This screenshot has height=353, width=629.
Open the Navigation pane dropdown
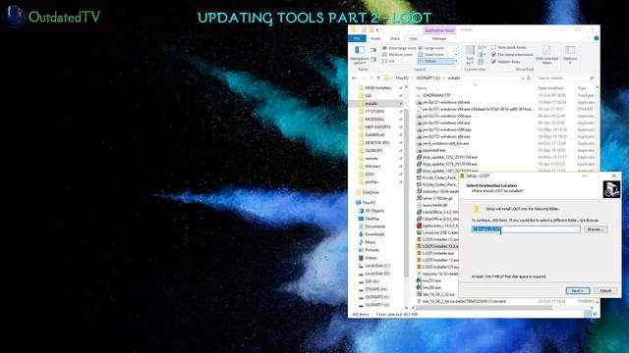(x=360, y=55)
